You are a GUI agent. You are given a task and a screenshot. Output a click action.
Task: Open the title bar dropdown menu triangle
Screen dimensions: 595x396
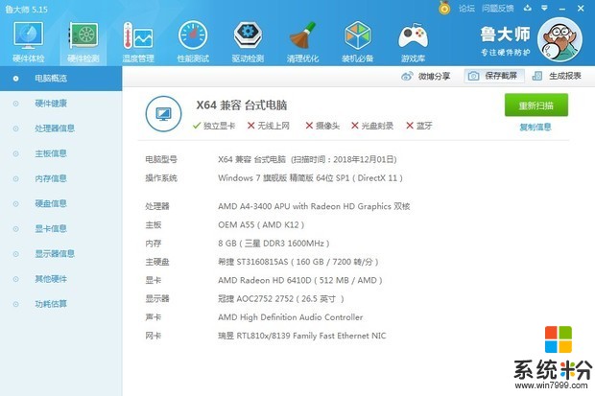coord(544,8)
